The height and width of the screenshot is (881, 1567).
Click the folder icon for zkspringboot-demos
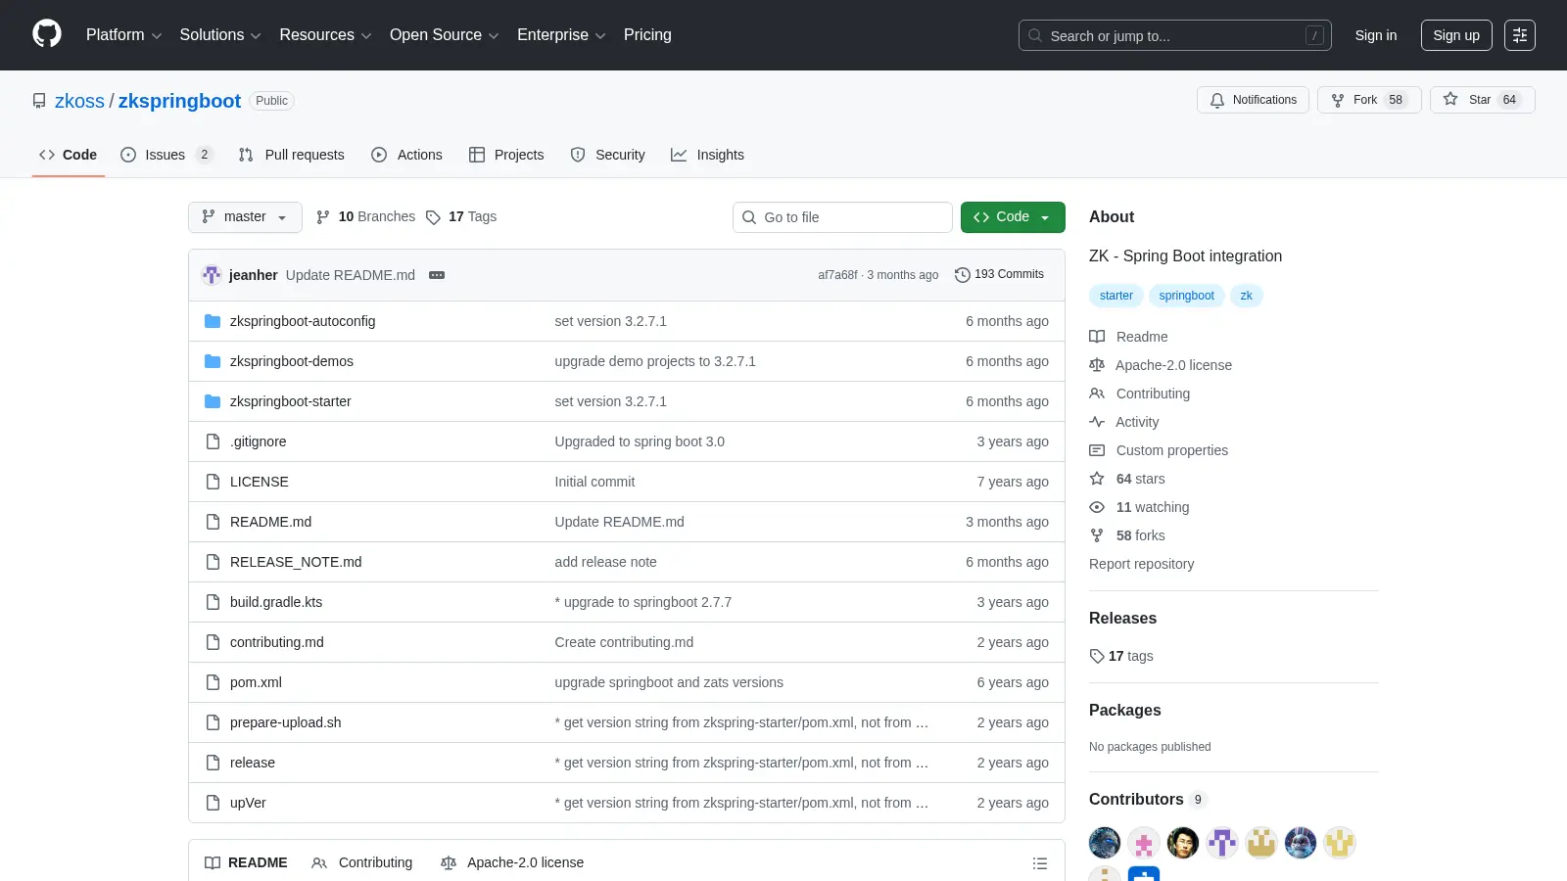click(x=213, y=361)
